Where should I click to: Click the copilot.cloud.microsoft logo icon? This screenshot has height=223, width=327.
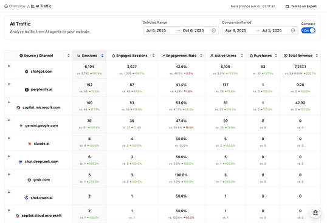(17, 216)
